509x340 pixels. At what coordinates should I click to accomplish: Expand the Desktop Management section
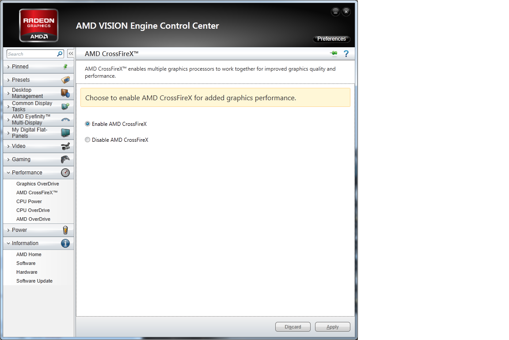pos(38,93)
